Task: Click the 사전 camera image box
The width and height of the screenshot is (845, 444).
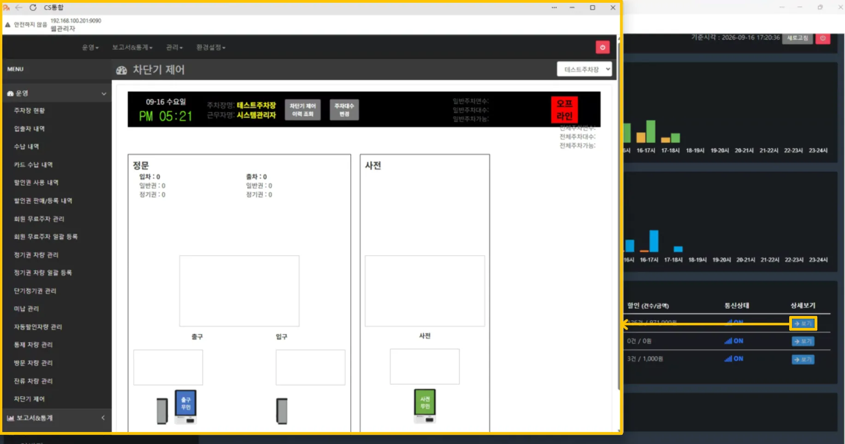Action: 425,291
